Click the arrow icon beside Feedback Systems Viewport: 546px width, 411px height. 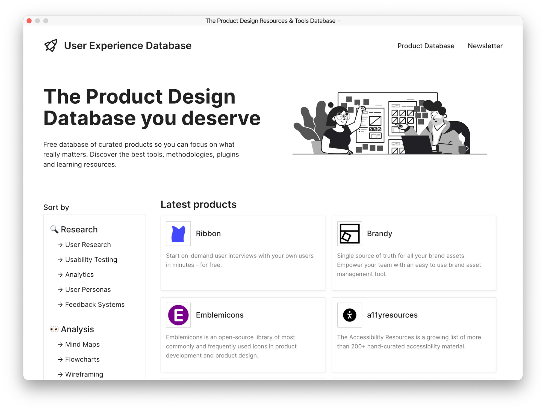pyautogui.click(x=60, y=305)
